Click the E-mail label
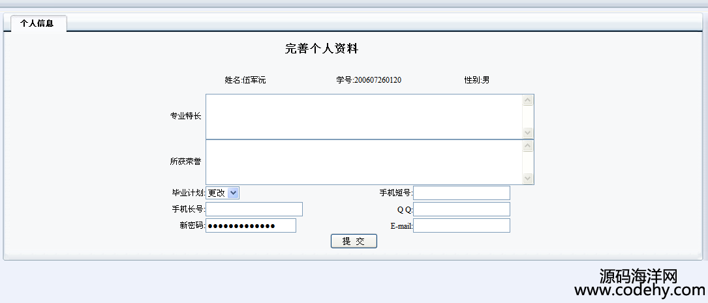This screenshot has width=708, height=303. tap(402, 226)
